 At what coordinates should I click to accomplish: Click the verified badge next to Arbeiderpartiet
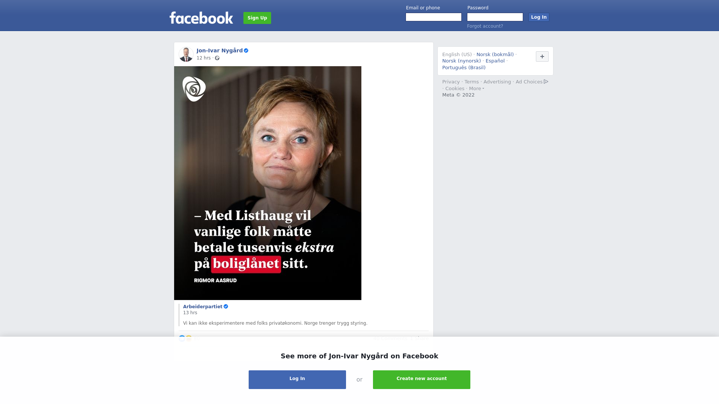[x=226, y=306]
